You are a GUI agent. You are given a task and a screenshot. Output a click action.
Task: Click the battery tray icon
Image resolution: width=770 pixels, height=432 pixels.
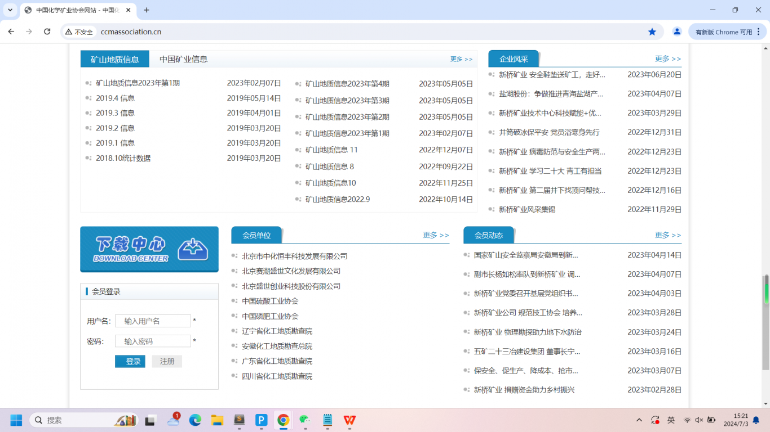711,420
